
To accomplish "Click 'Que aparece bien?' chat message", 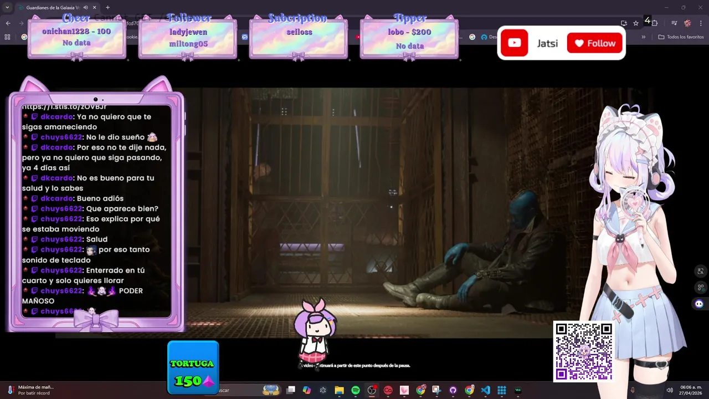I will [x=122, y=209].
